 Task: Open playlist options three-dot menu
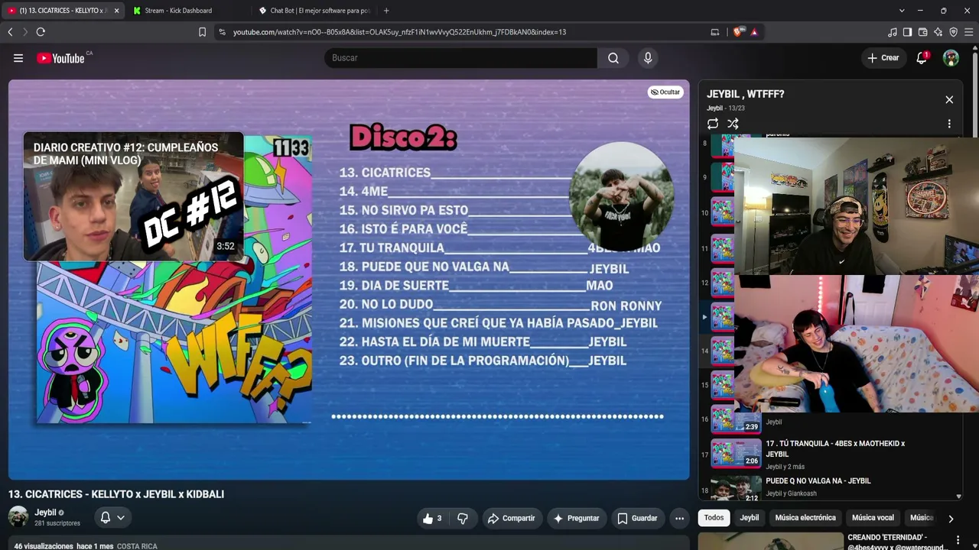[x=949, y=124]
